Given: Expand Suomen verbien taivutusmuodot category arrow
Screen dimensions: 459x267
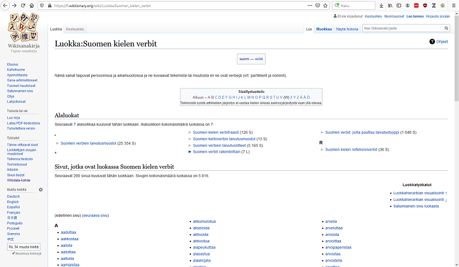Looking at the screenshot, I should [57, 143].
